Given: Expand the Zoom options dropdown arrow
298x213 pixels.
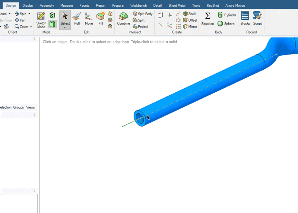Looking at the screenshot, I should [x=31, y=27].
